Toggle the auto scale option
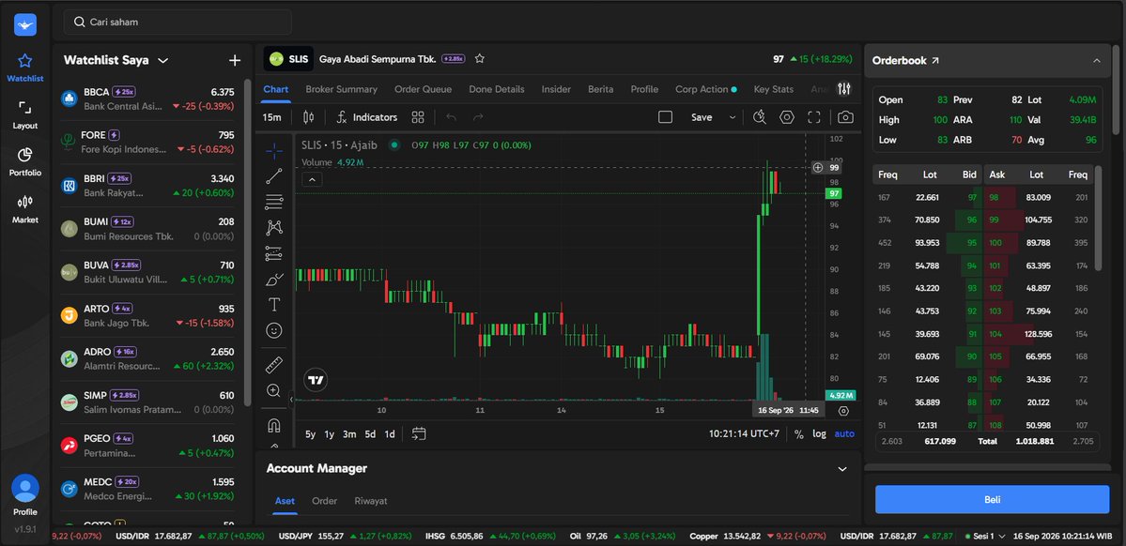This screenshot has height=546, width=1126. click(844, 433)
